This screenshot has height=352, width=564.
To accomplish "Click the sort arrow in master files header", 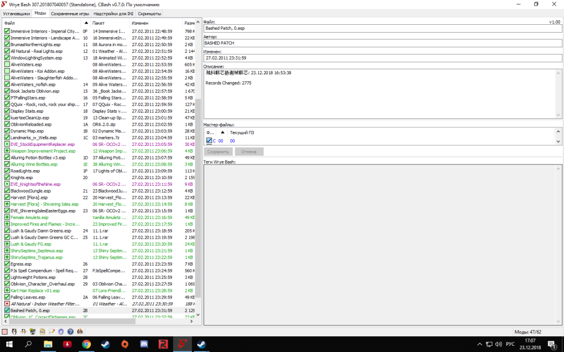I will point(222,132).
